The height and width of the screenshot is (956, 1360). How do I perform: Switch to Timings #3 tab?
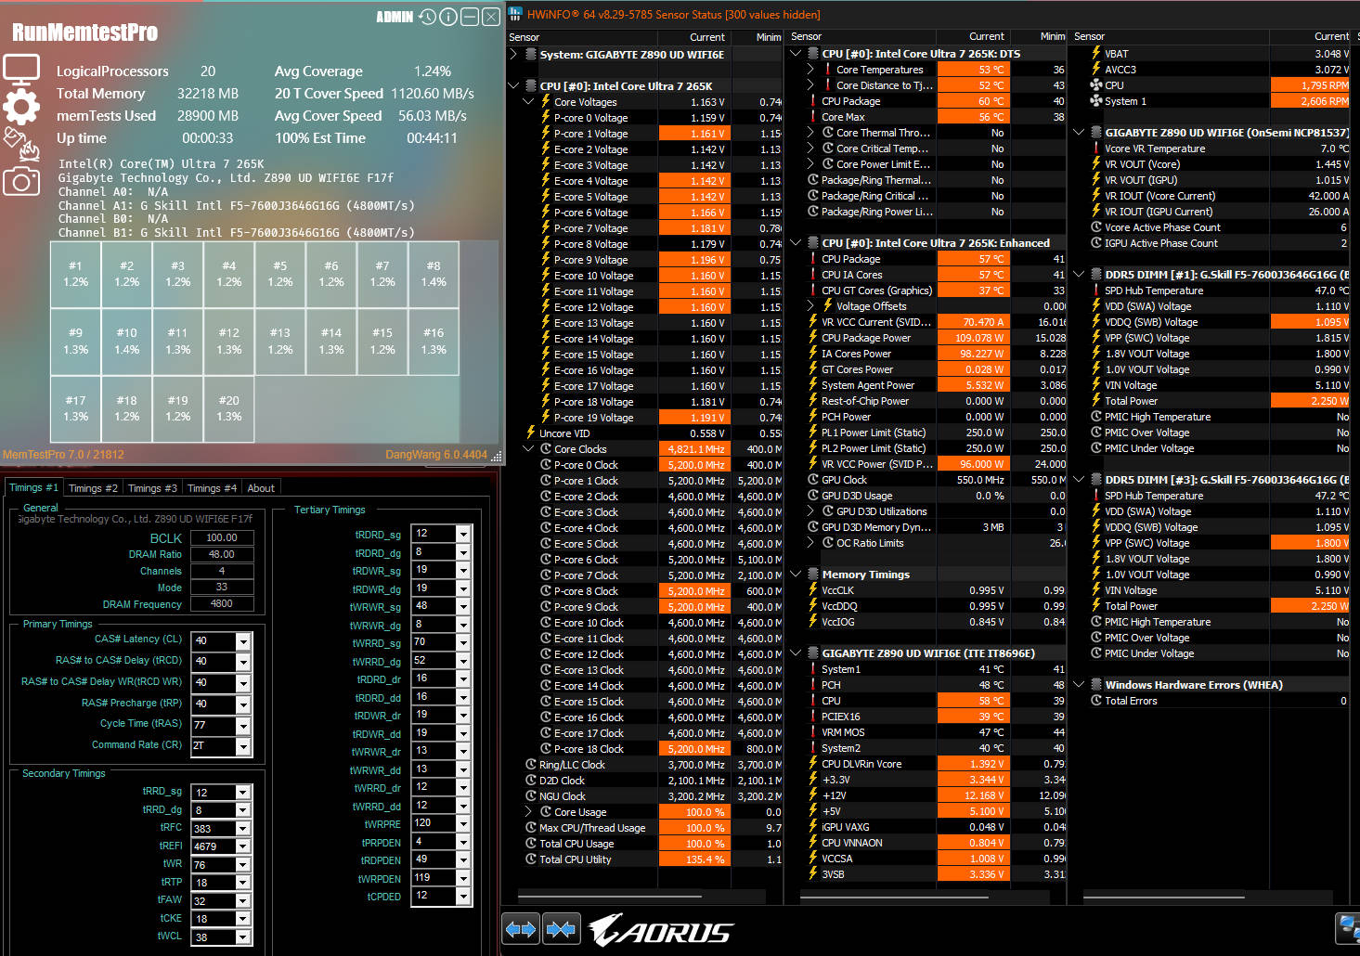point(152,488)
